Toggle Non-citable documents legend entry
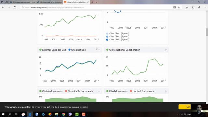 tap(79, 91)
